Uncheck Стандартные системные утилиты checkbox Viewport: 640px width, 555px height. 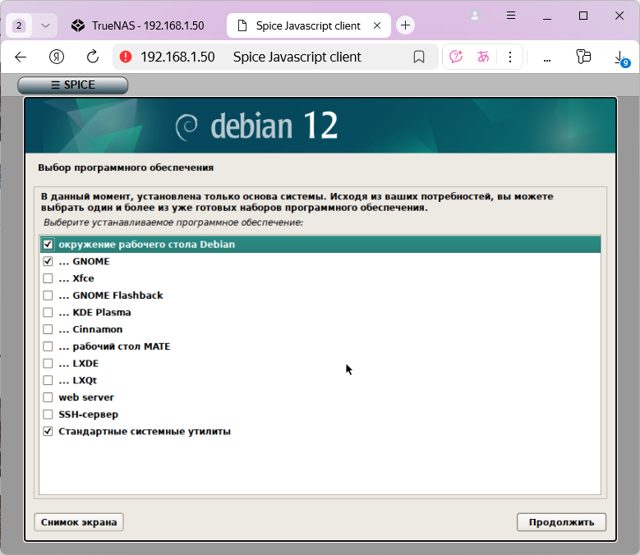click(48, 432)
